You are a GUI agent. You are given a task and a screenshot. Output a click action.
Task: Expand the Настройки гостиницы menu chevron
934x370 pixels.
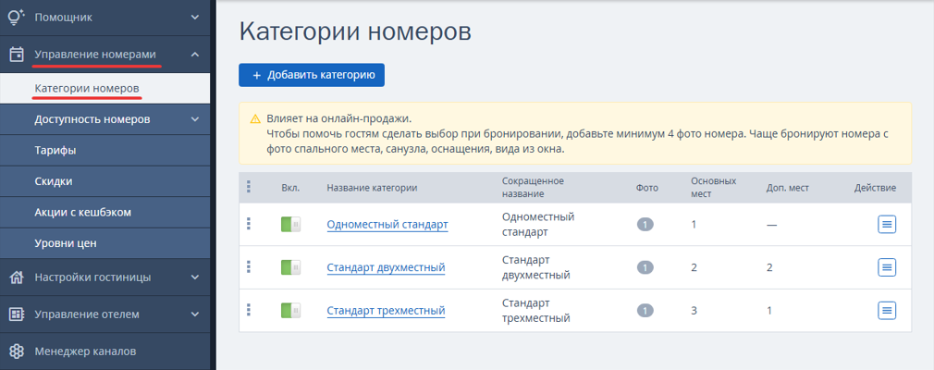tap(195, 277)
